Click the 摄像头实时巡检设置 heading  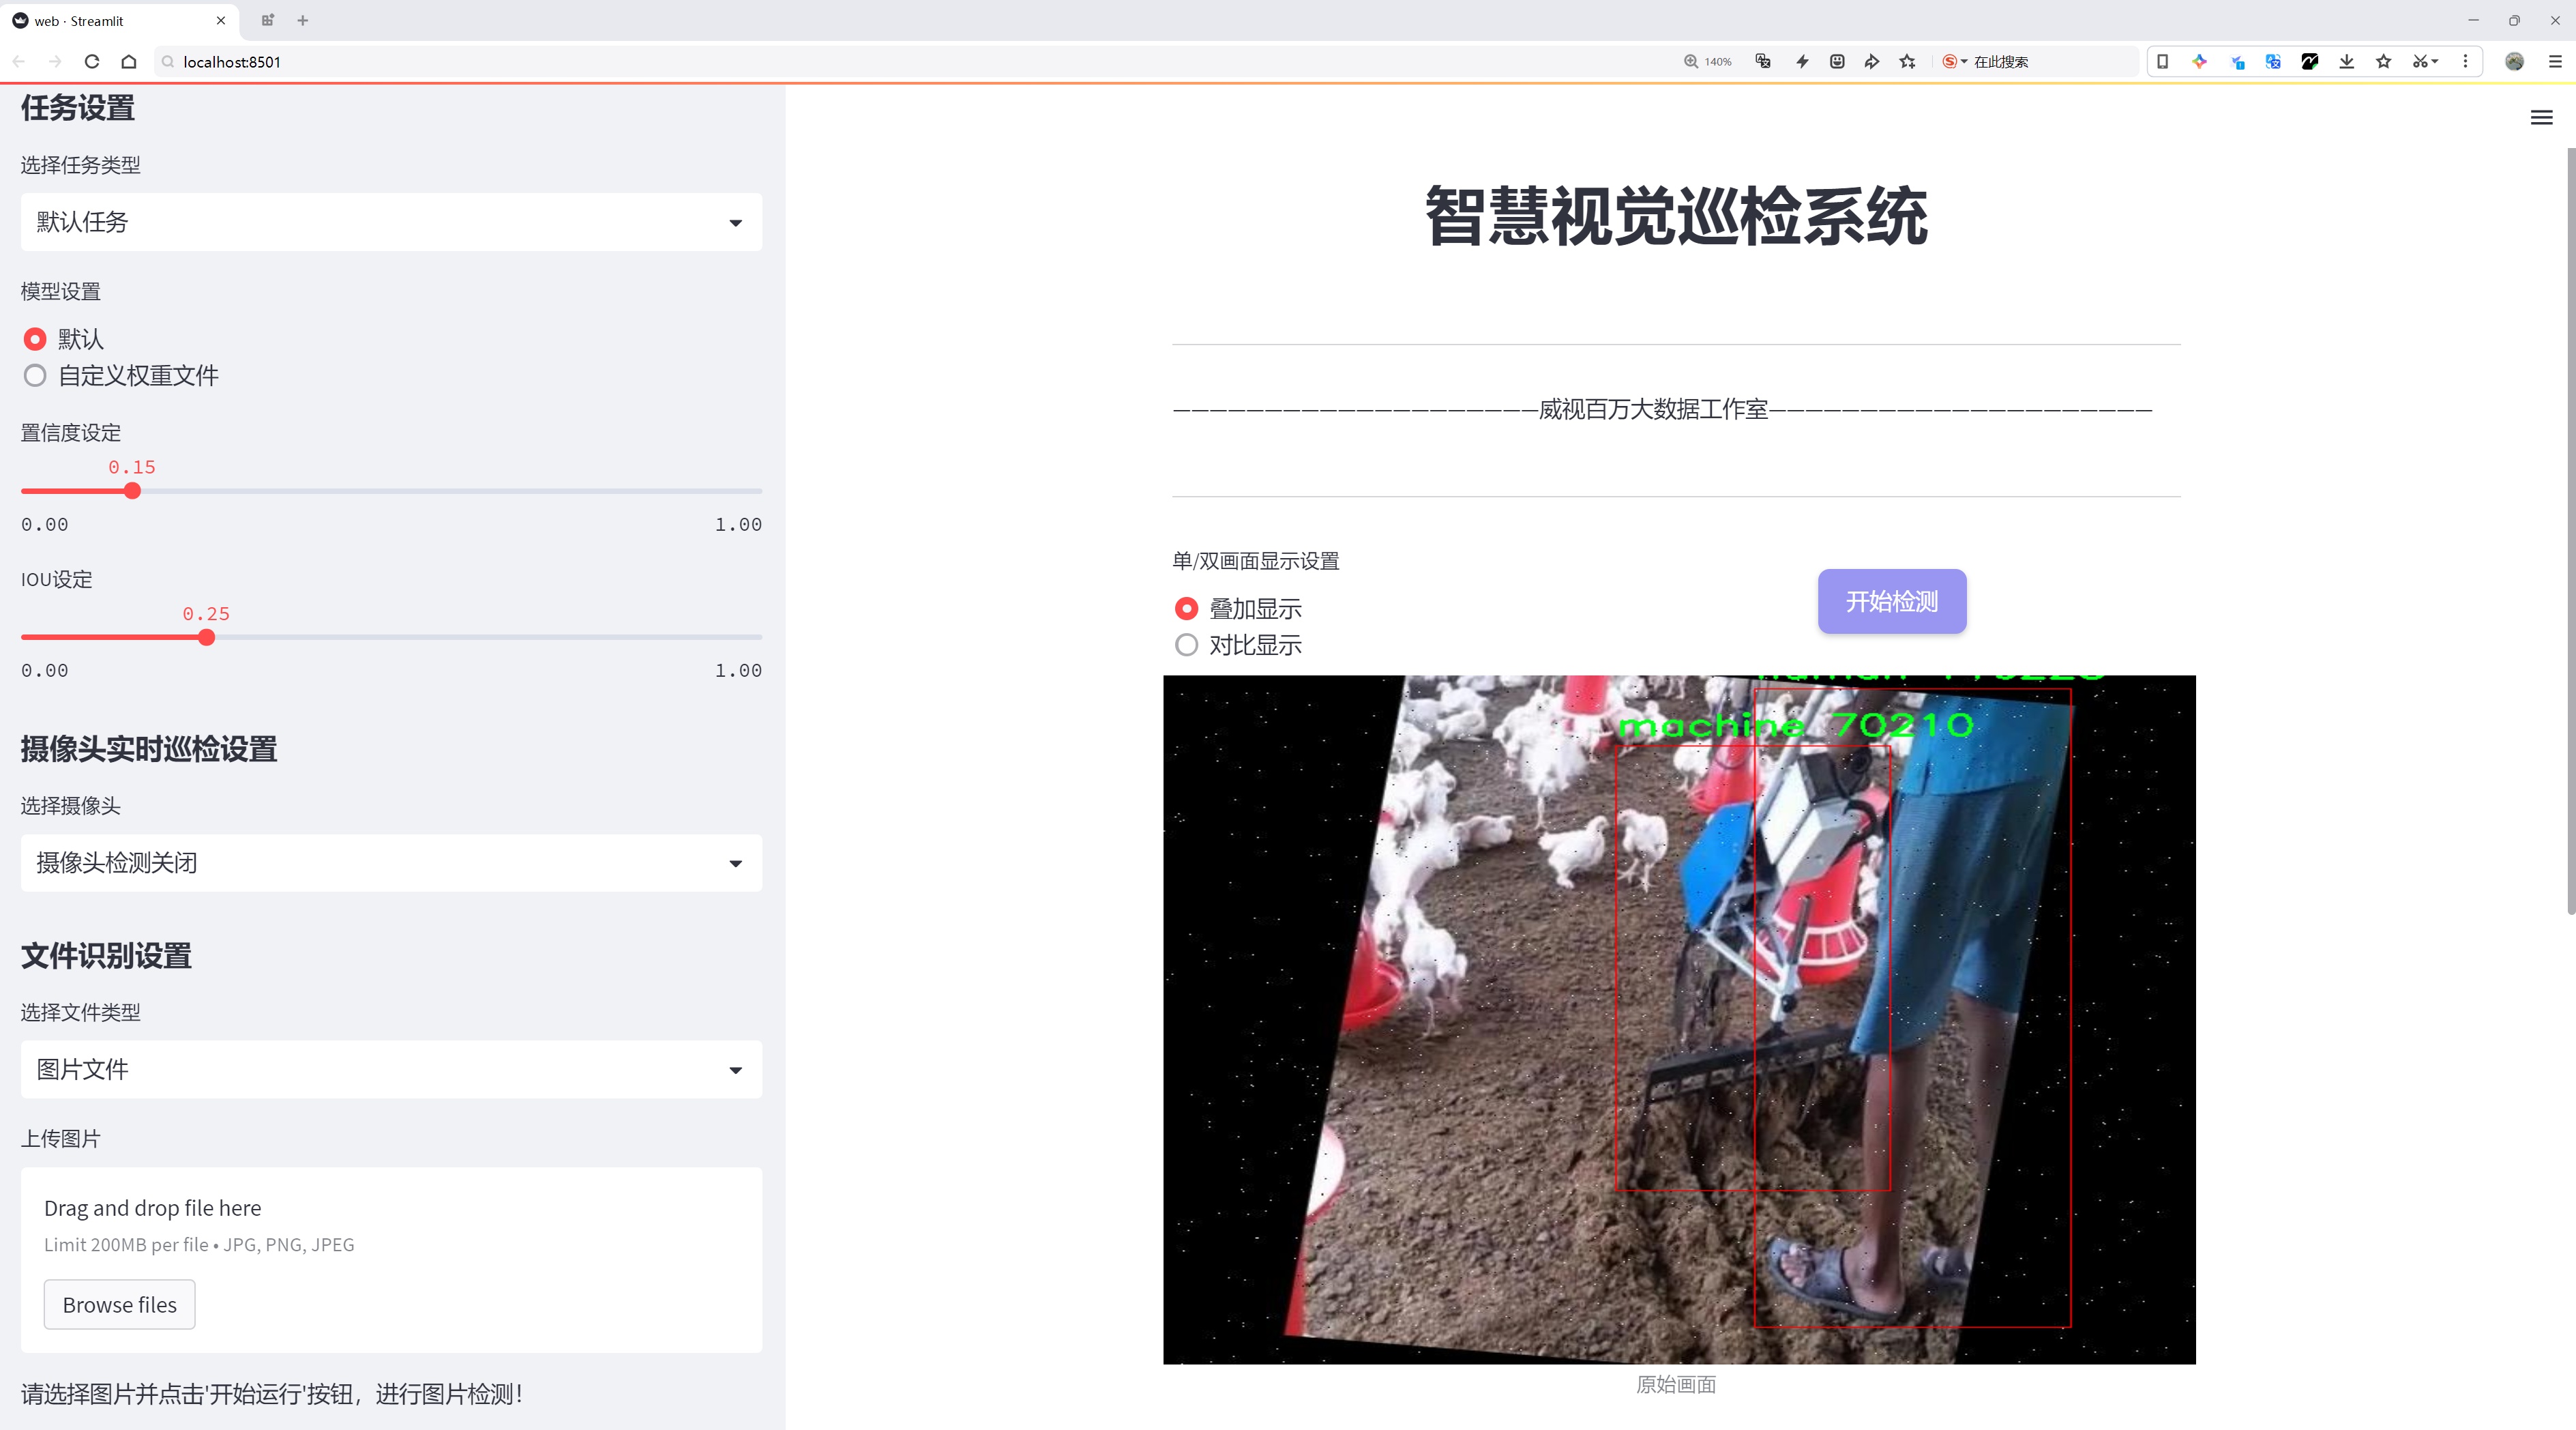[149, 749]
